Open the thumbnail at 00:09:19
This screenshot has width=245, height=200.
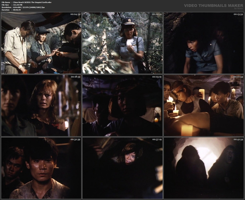pos(123,43)
